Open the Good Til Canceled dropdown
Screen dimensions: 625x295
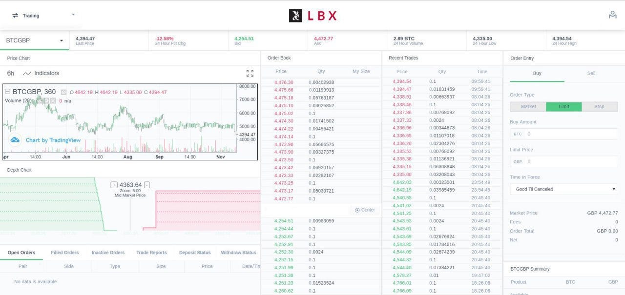(564, 189)
